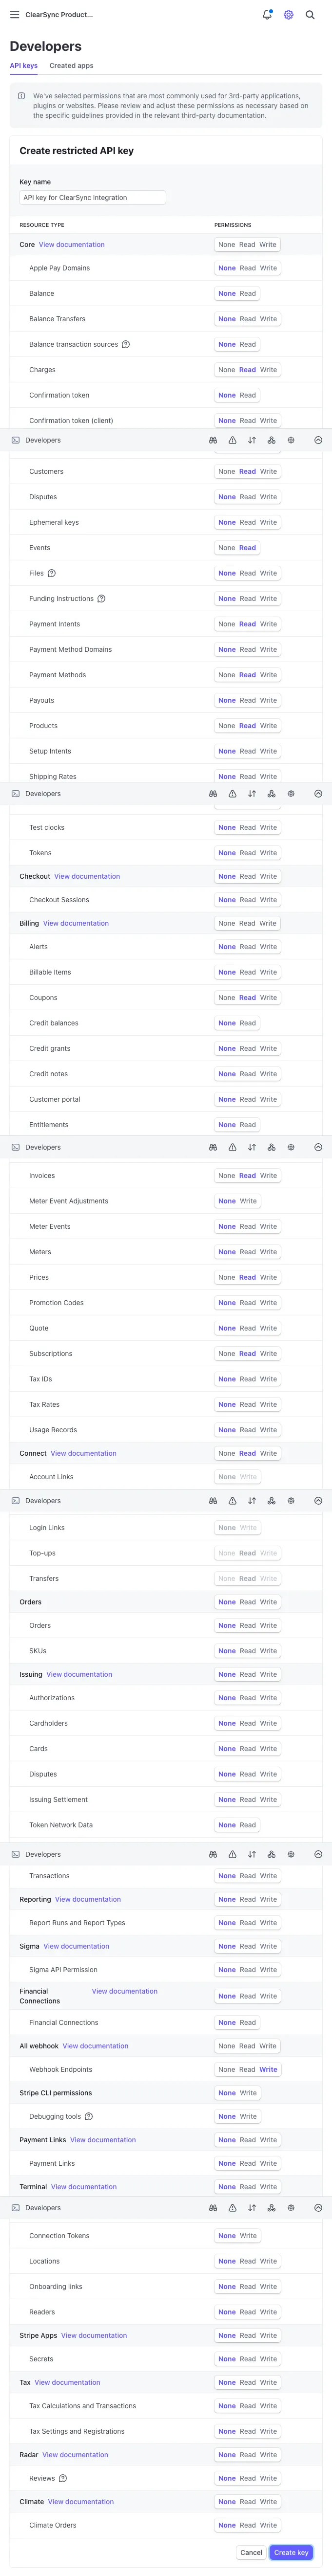
Task: Click the help icon next to Reviews
Action: pos(63,2478)
